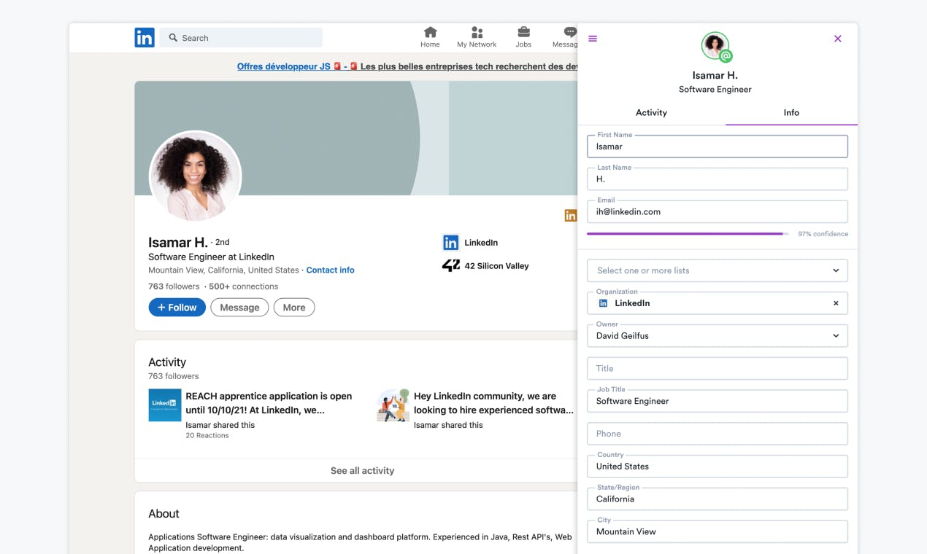Image resolution: width=927 pixels, height=554 pixels.
Task: Click the Last Name input field
Action: pos(718,179)
